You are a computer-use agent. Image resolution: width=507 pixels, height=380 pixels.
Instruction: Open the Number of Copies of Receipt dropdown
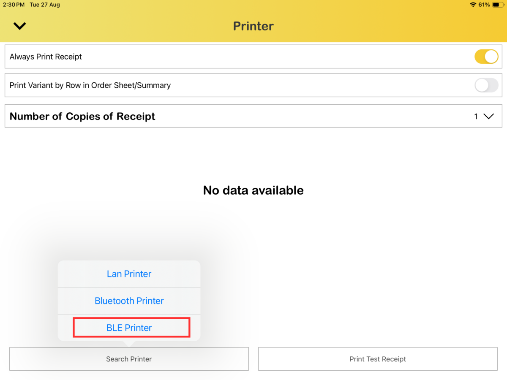(x=483, y=116)
